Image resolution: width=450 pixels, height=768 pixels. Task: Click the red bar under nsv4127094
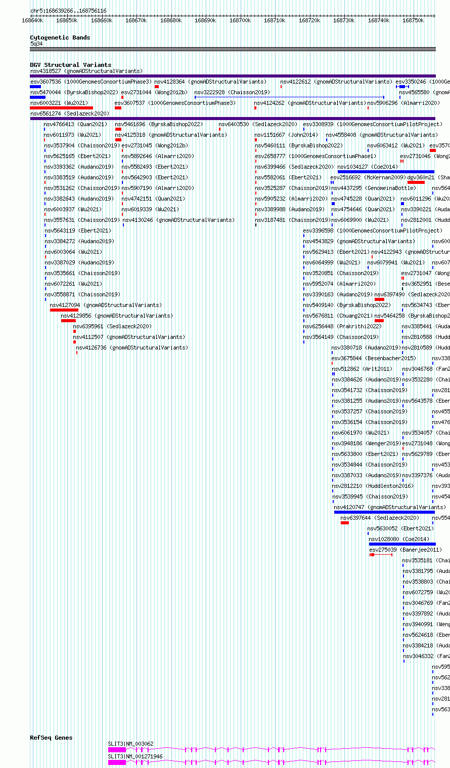point(64,310)
